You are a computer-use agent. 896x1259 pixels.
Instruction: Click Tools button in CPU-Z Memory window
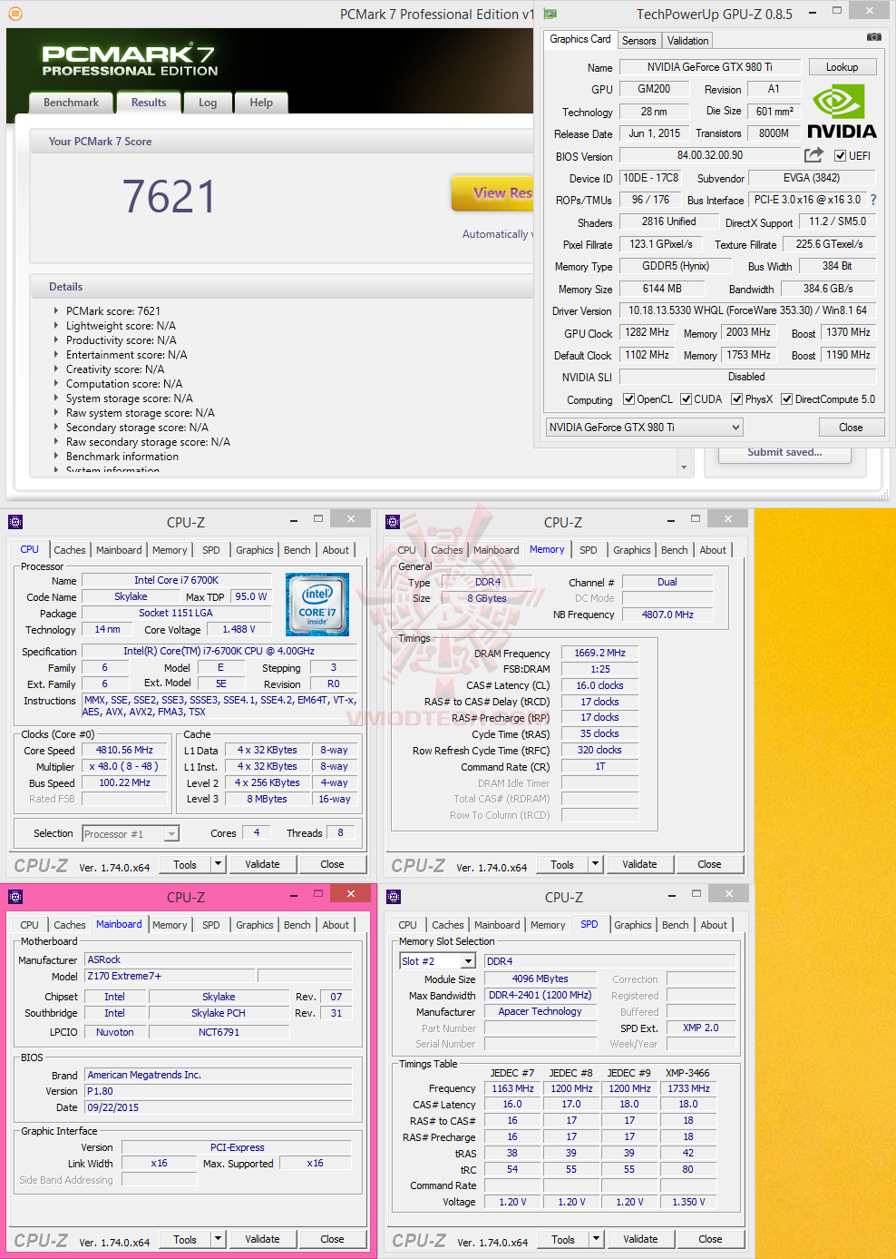(x=562, y=864)
